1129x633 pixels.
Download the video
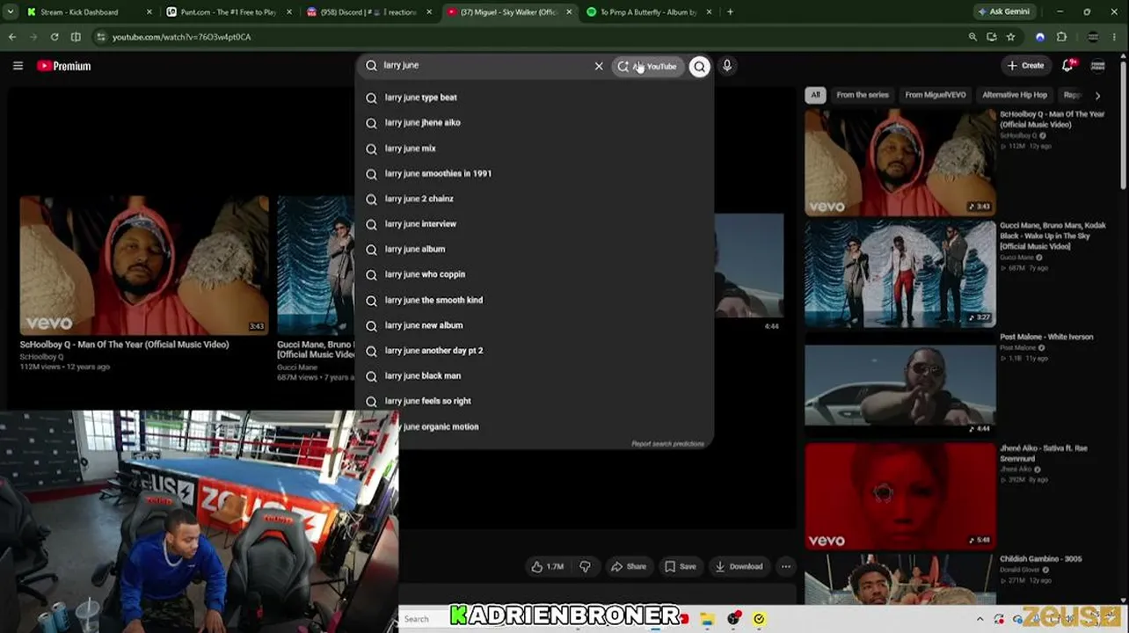[739, 567]
